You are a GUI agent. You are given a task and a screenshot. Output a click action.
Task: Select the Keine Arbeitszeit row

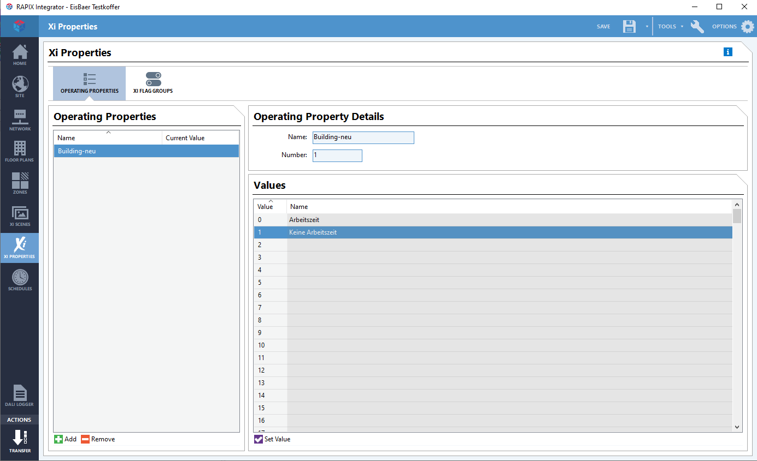493,232
